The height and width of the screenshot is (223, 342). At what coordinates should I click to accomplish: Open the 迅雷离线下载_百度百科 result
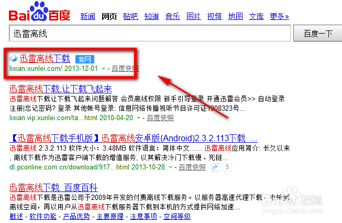[x=53, y=188]
